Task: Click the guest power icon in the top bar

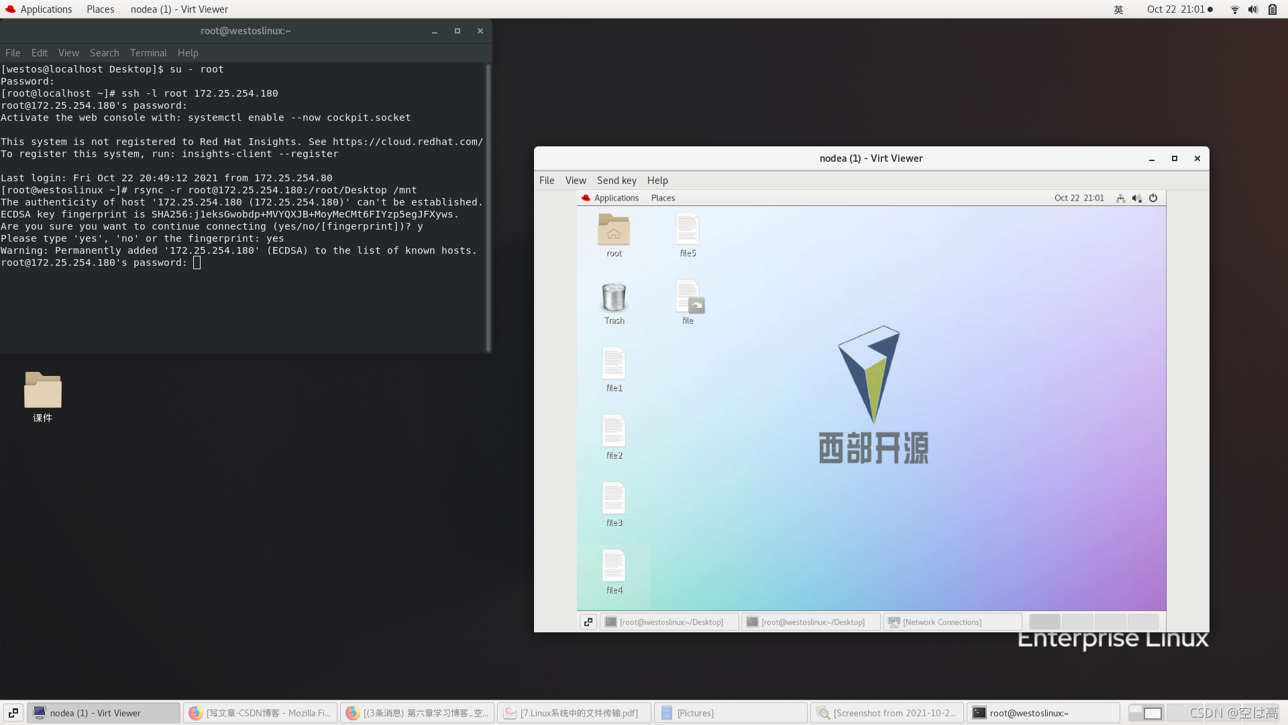Action: 1153,198
